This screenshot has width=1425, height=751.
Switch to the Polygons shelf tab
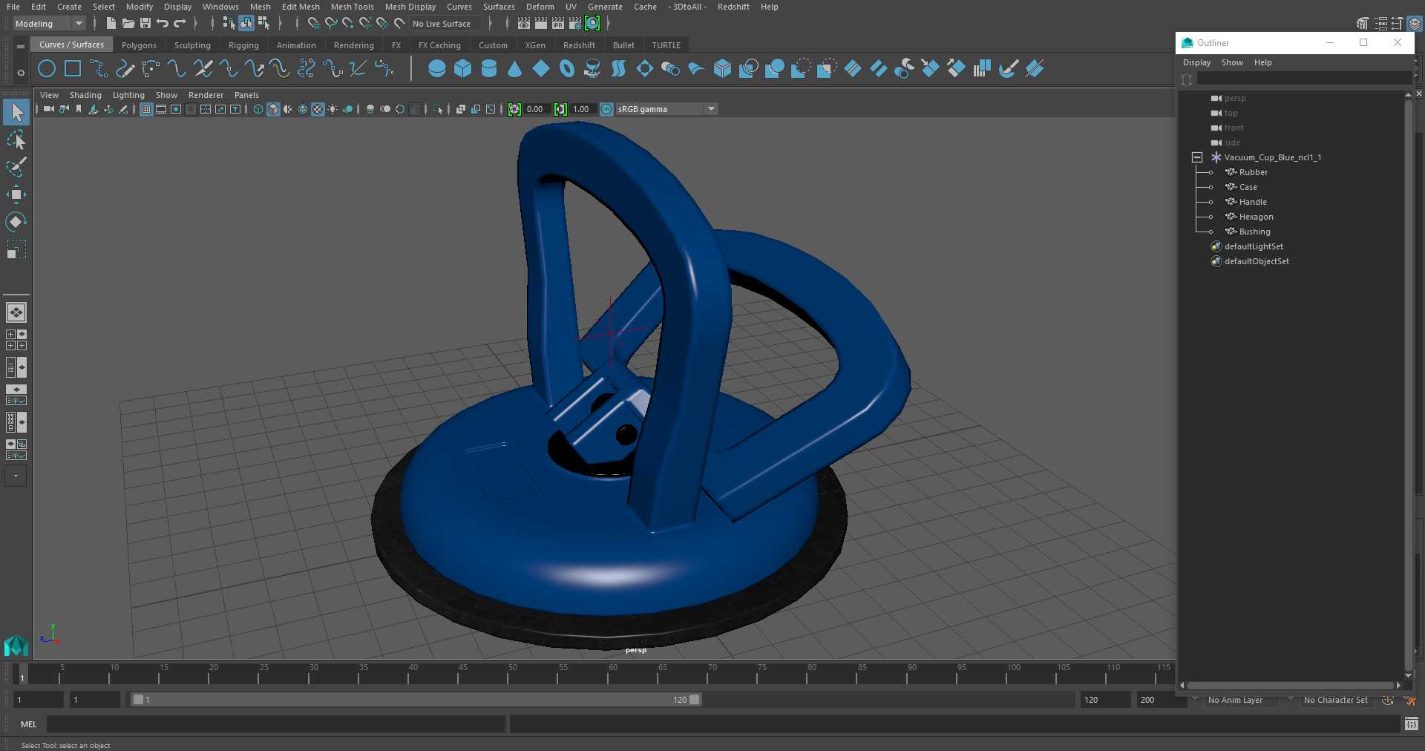pyautogui.click(x=139, y=45)
